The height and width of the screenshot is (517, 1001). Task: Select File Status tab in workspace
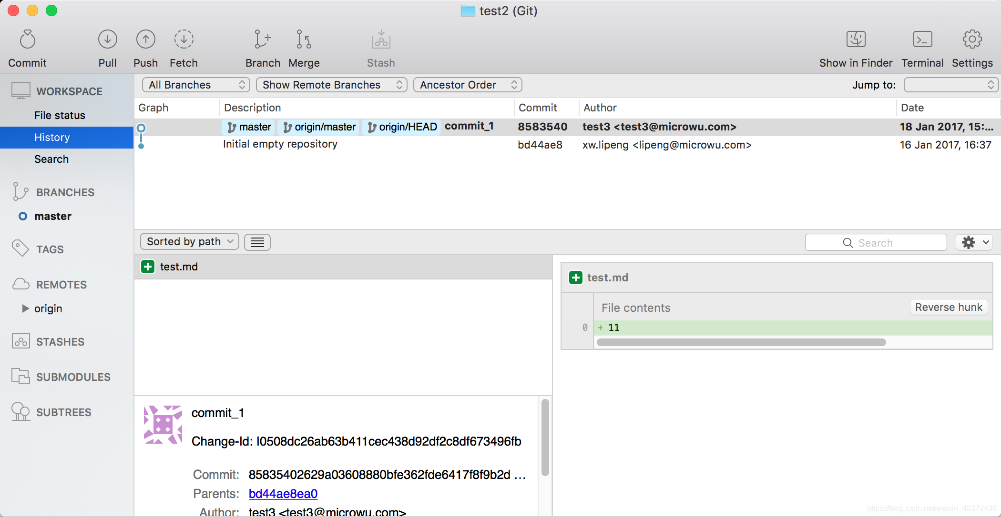[x=60, y=115]
